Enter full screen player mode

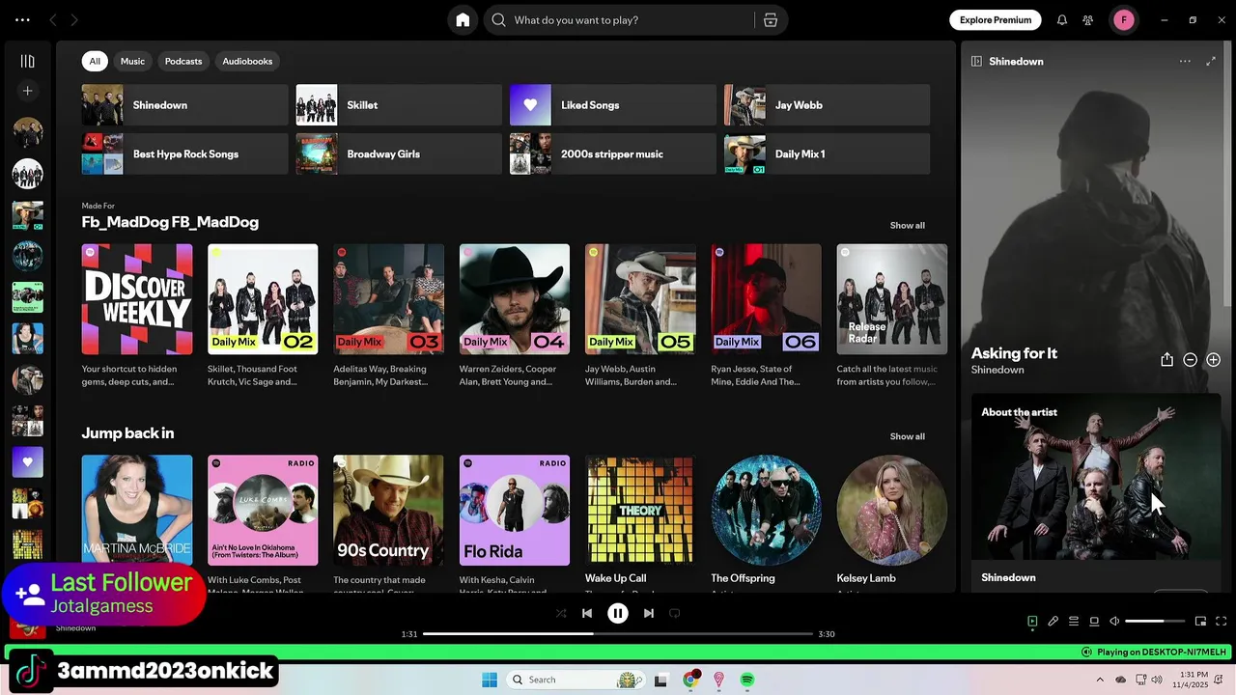tap(1221, 622)
